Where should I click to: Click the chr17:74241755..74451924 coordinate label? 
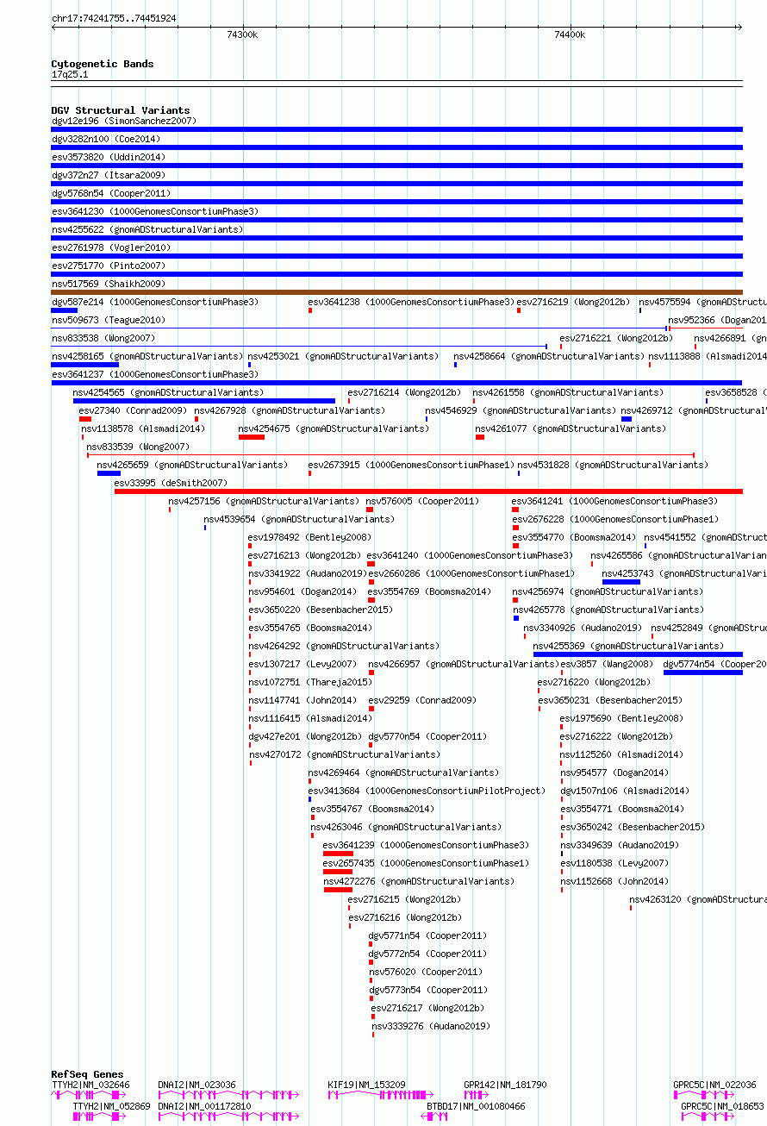point(114,17)
